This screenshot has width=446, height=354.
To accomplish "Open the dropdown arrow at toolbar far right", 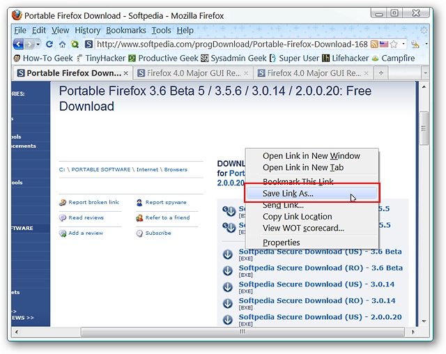I will point(426,44).
